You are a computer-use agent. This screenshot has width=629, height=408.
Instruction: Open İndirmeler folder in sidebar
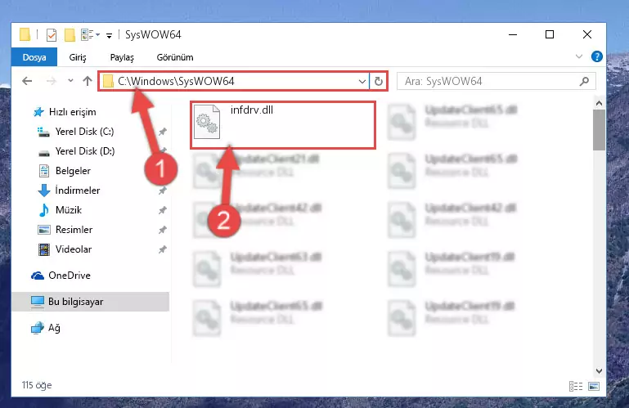(78, 191)
